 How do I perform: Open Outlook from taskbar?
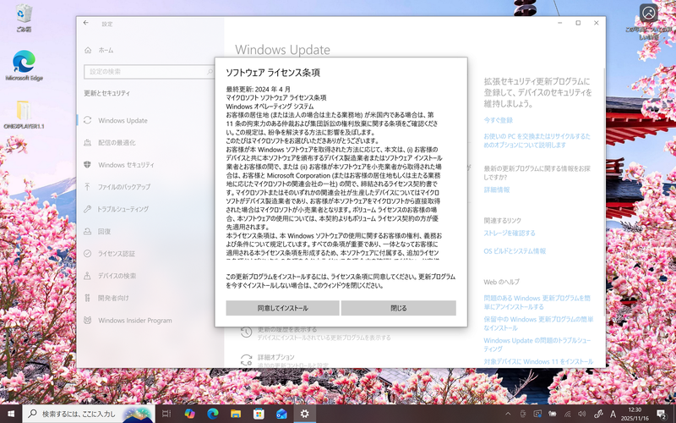(x=281, y=414)
